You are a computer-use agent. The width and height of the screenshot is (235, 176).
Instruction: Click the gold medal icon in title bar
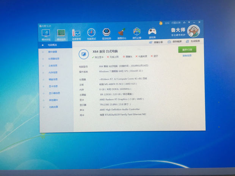[x=161, y=23]
